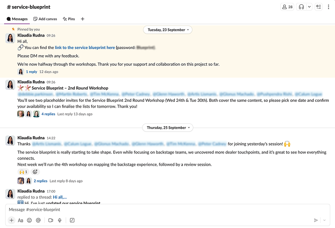The image size is (335, 228).
Task: Start a huddle with headphones icon
Action: click(302, 7)
